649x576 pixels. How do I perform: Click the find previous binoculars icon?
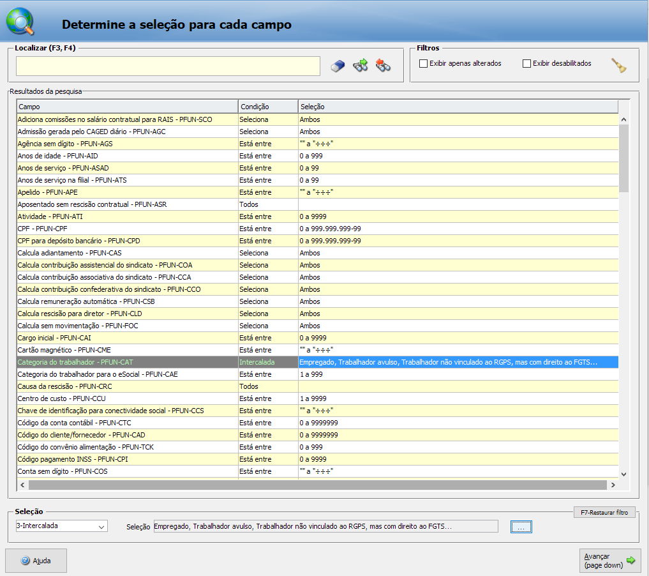(383, 65)
